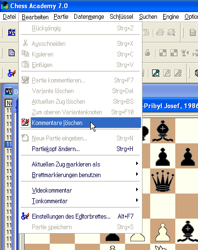Click the editor board settings icon in menu

(25, 216)
